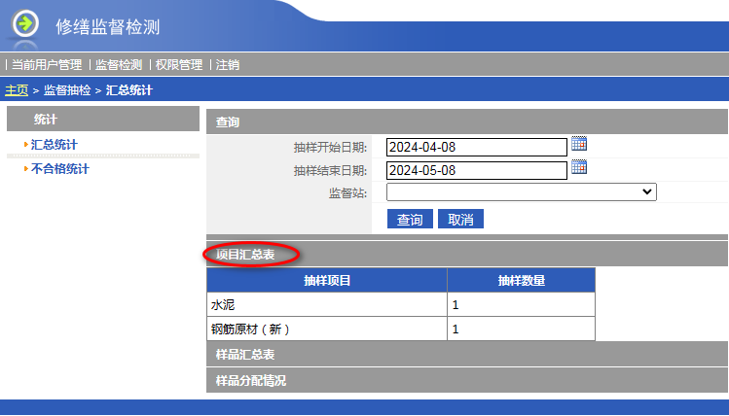Go to 主页 breadcrumb link
The width and height of the screenshot is (729, 416).
[x=17, y=90]
